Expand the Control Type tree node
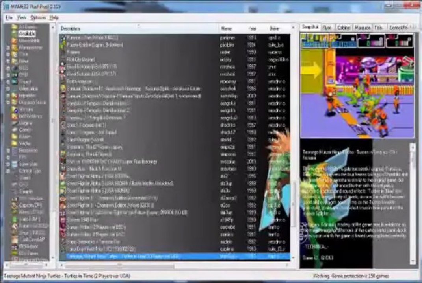 [x=8, y=171]
